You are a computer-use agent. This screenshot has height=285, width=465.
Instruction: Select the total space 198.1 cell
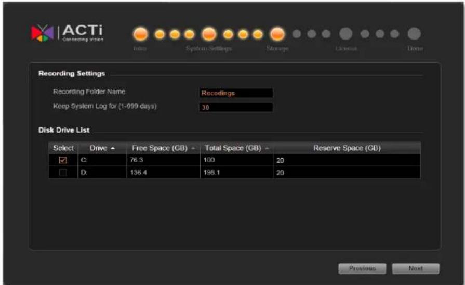(x=237, y=173)
